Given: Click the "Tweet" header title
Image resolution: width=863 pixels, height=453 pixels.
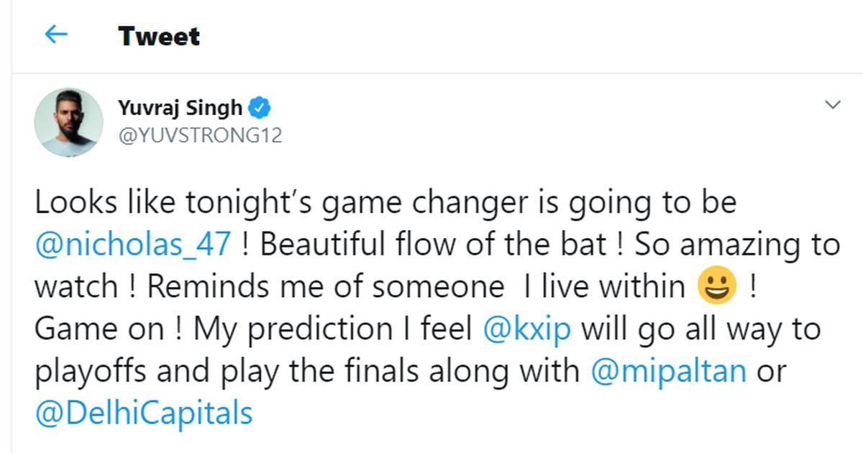Looking at the screenshot, I should point(159,36).
